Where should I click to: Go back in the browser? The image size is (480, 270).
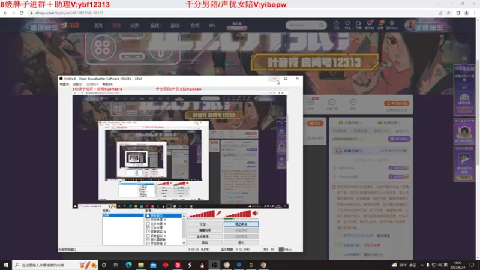point(5,13)
